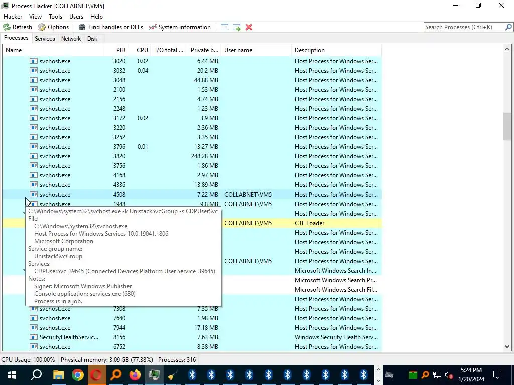Image resolution: width=514 pixels, height=385 pixels.
Task: Open Find handles or DLLs
Action: click(111, 27)
